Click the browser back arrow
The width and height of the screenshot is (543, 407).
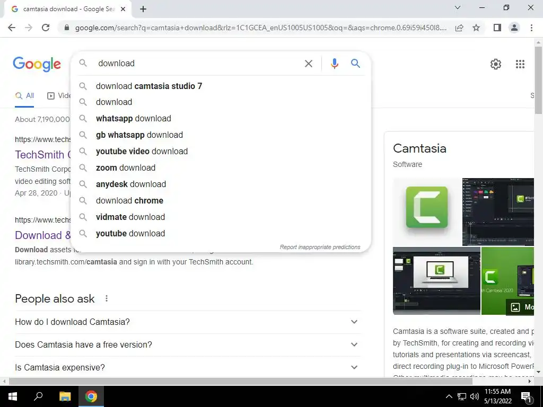12,28
